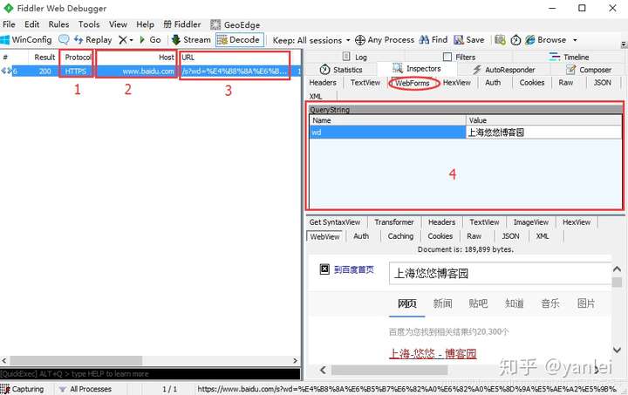This screenshot has height=395, width=628.
Task: Toggle Capturing in the status bar
Action: (23, 389)
